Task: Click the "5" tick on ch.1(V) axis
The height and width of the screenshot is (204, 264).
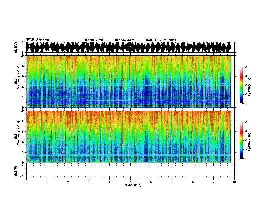Action: 23,42
